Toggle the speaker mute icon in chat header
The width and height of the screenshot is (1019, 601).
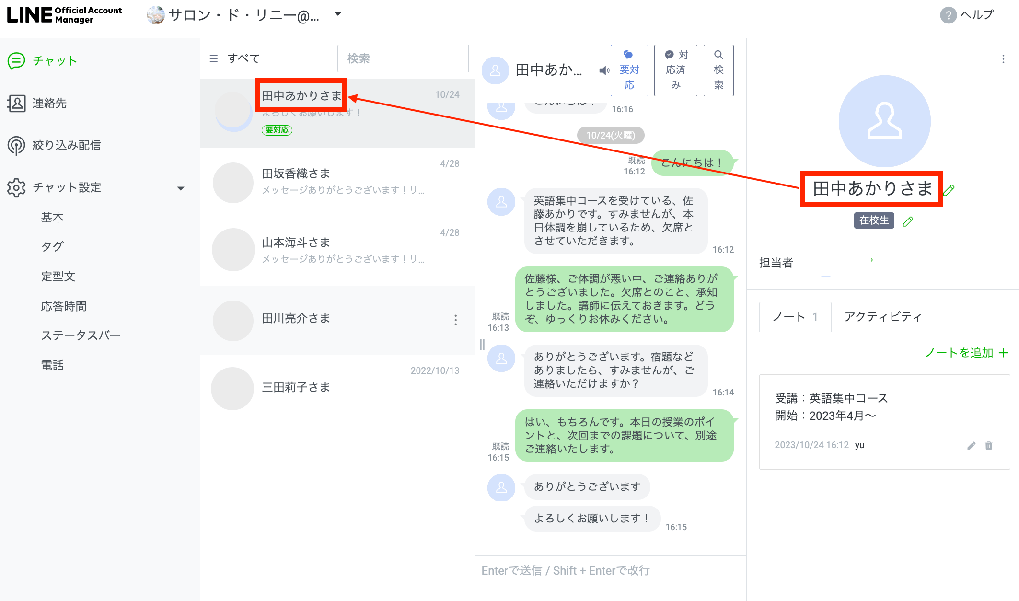(604, 70)
